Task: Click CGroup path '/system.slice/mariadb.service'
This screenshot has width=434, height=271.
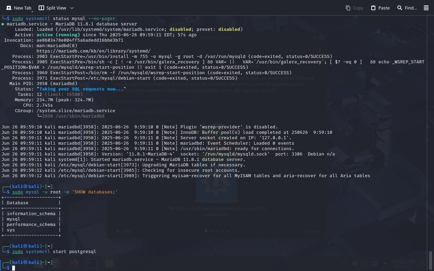Action: (x=76, y=111)
